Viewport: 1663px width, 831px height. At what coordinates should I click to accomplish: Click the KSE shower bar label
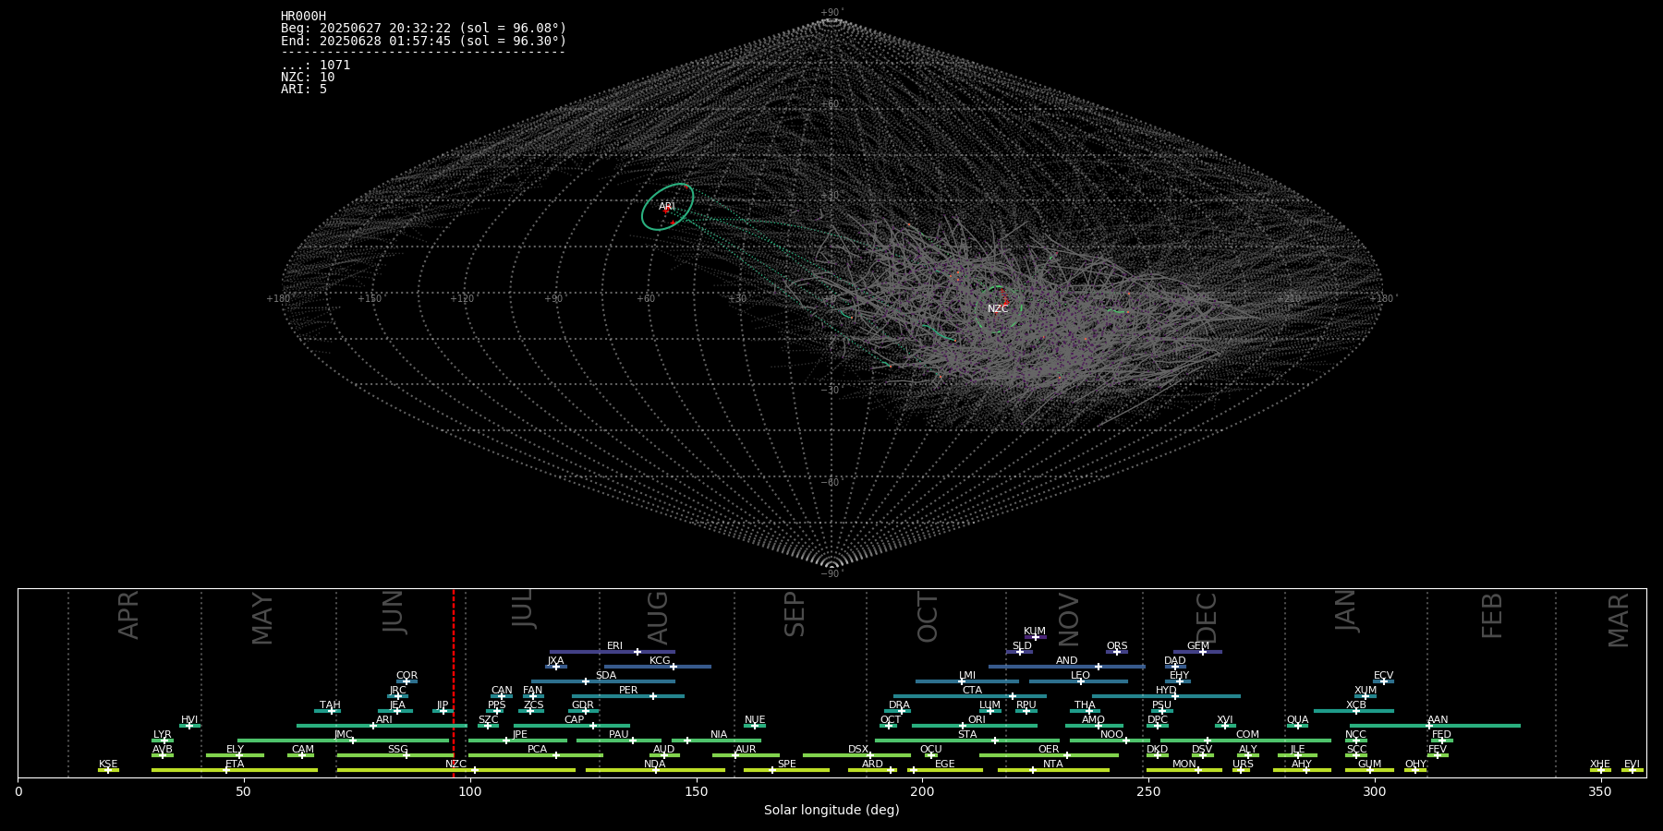pos(108,764)
